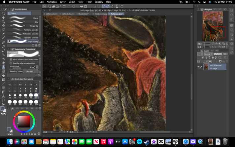The height and width of the screenshot is (147, 235).
Task: Select the Text tool
Action: click(3, 96)
